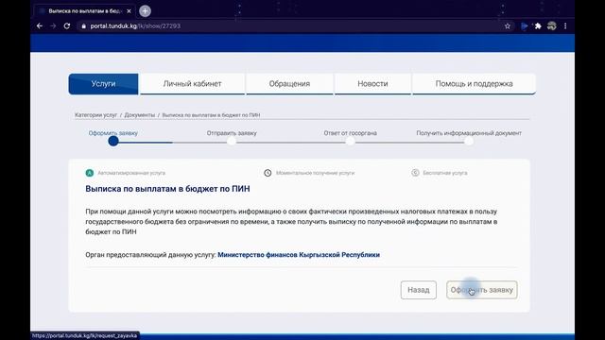The image size is (605, 340).
Task: Select the 'Выписка по выплатам' browser tab
Action: 84,11
